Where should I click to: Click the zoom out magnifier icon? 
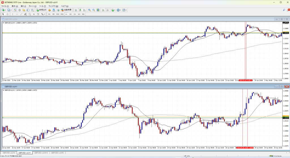[x=93, y=10]
